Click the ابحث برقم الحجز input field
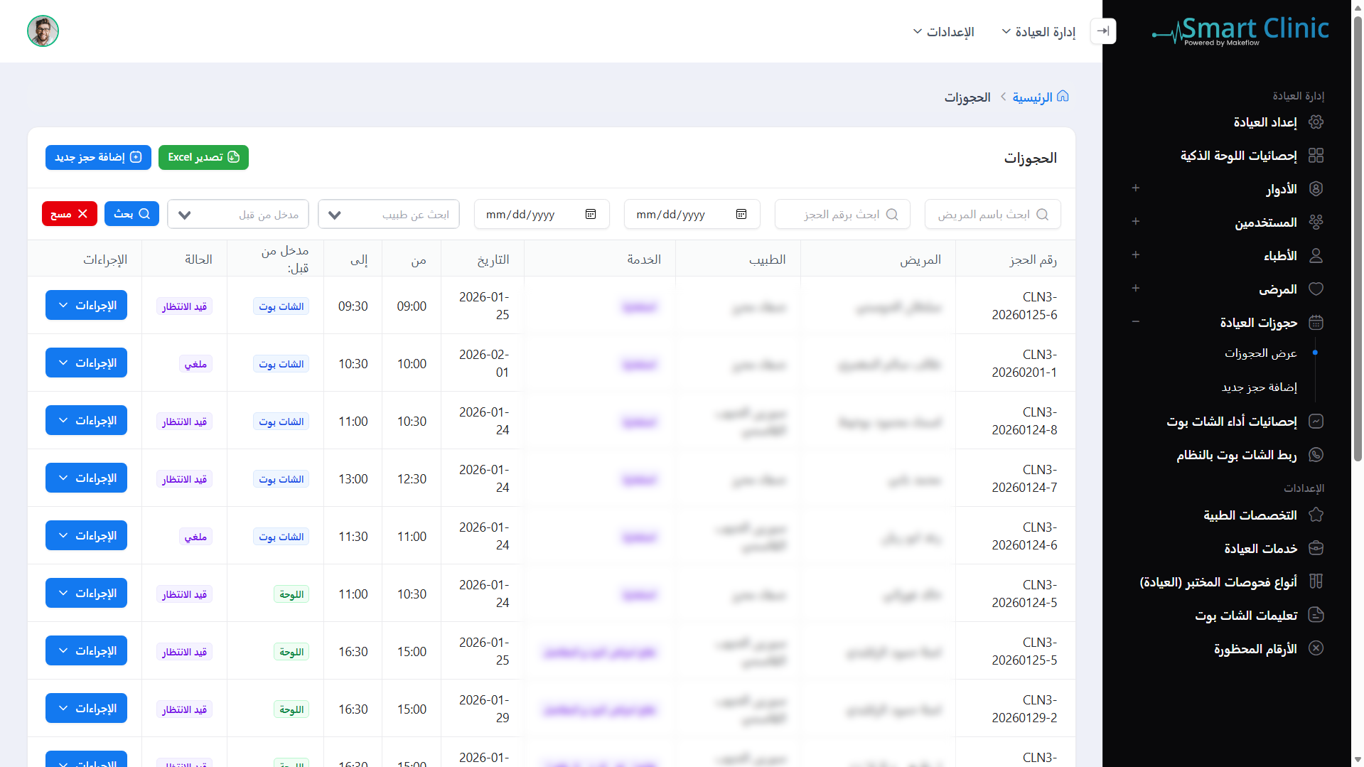 click(842, 215)
